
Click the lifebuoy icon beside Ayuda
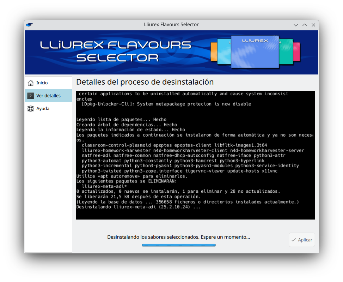(x=31, y=109)
